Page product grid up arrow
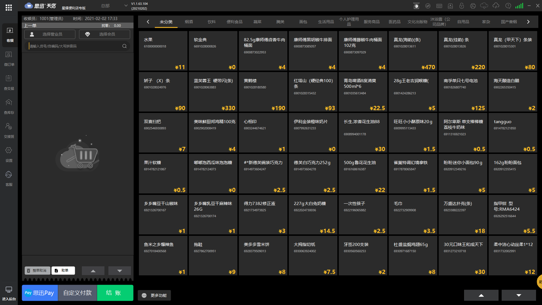Screen dimensions: 542x305 point(481,295)
